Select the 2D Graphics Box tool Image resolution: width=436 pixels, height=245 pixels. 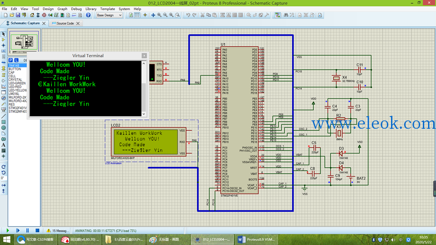pos(3,122)
